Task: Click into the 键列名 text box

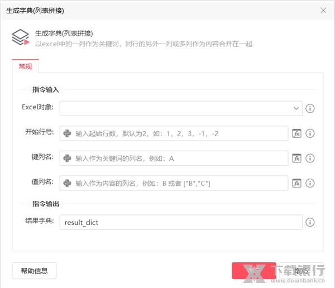Action: [179, 159]
